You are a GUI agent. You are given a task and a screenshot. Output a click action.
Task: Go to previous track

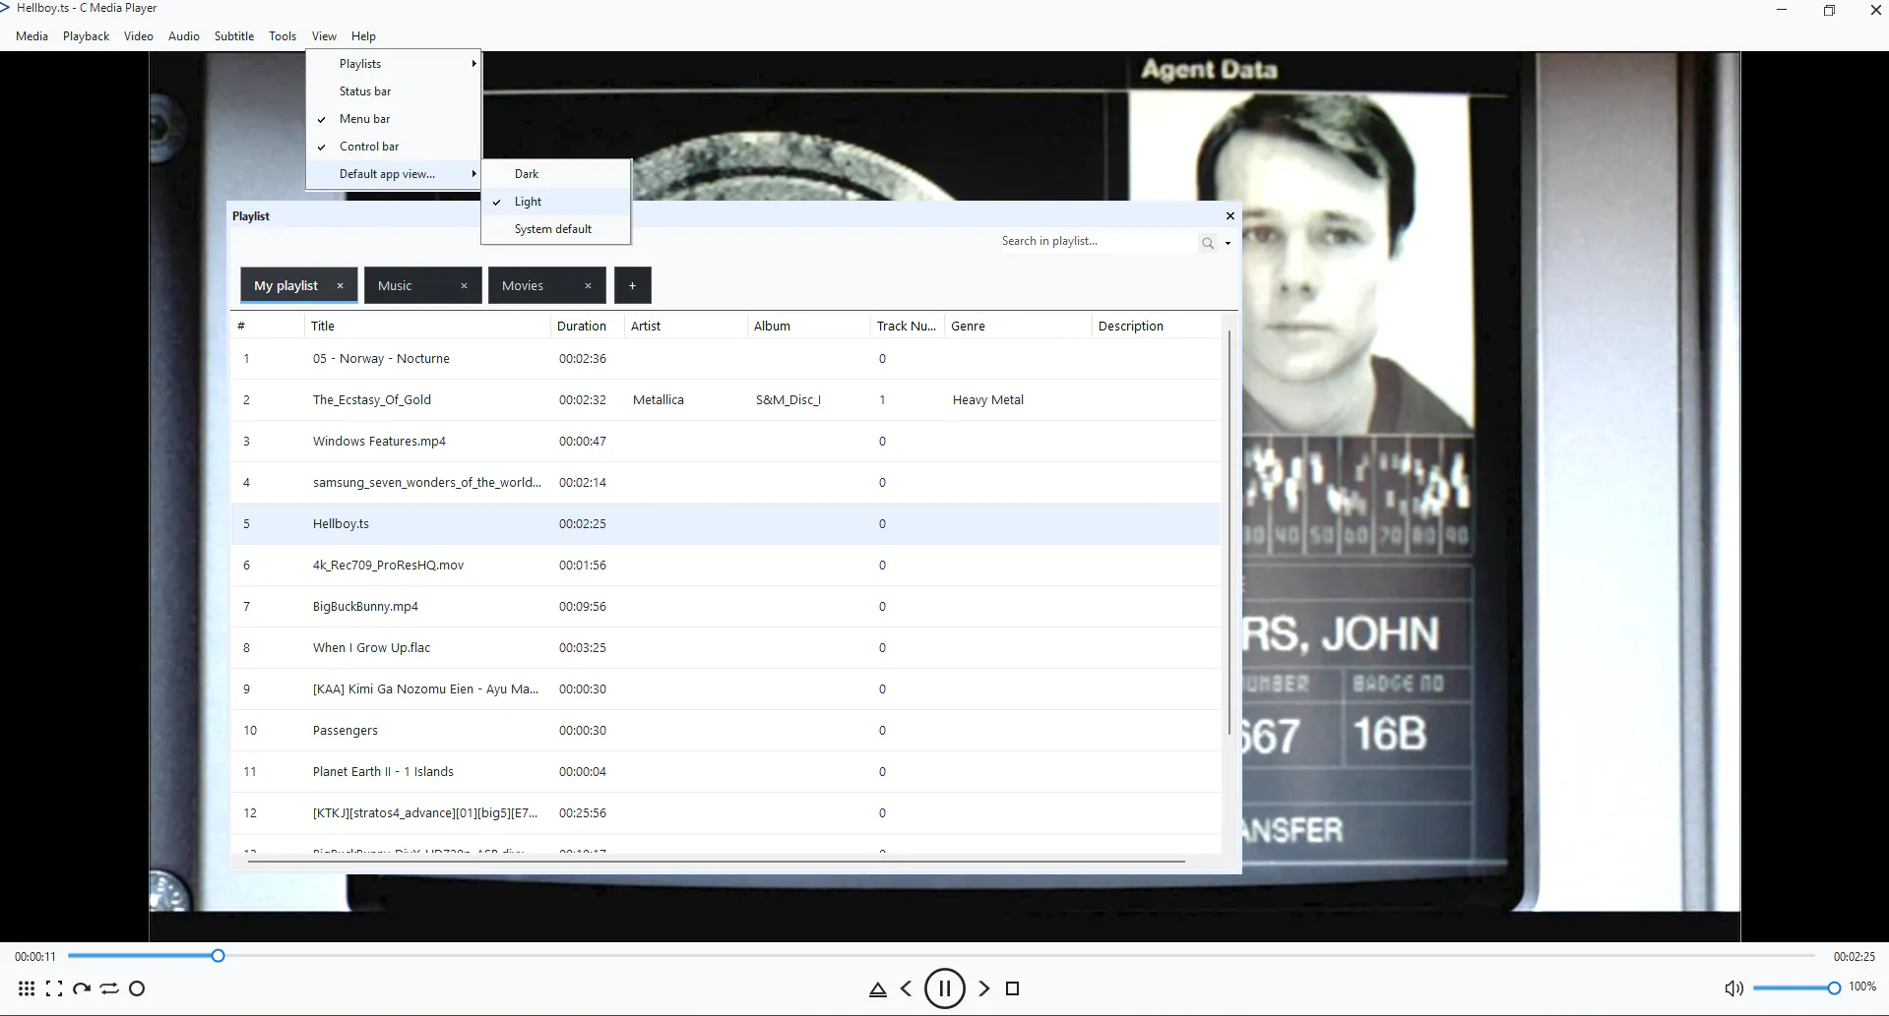pos(906,988)
